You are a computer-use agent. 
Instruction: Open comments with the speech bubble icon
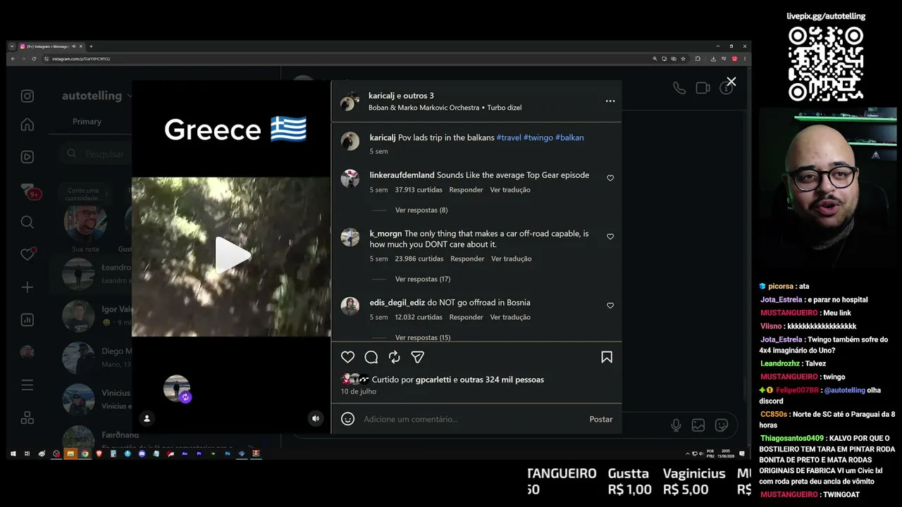click(x=371, y=357)
